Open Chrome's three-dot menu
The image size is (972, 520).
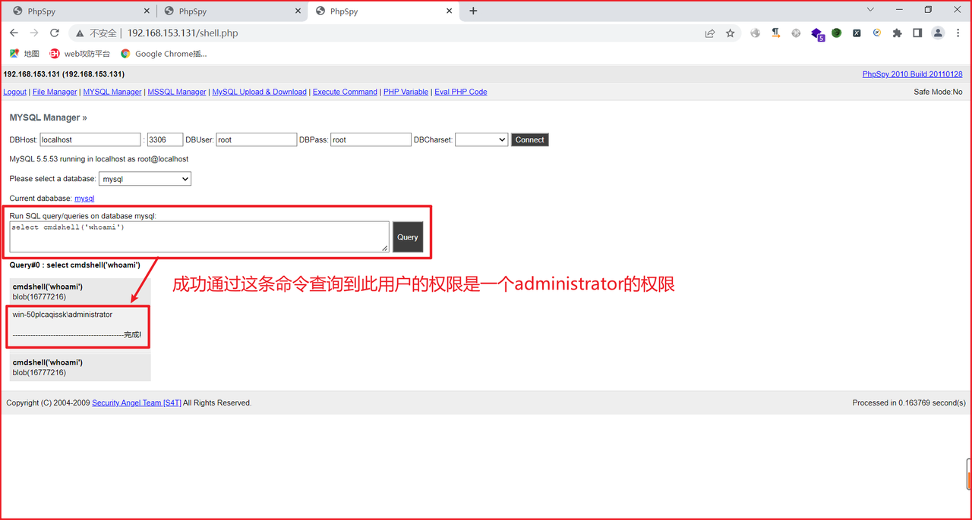[958, 33]
